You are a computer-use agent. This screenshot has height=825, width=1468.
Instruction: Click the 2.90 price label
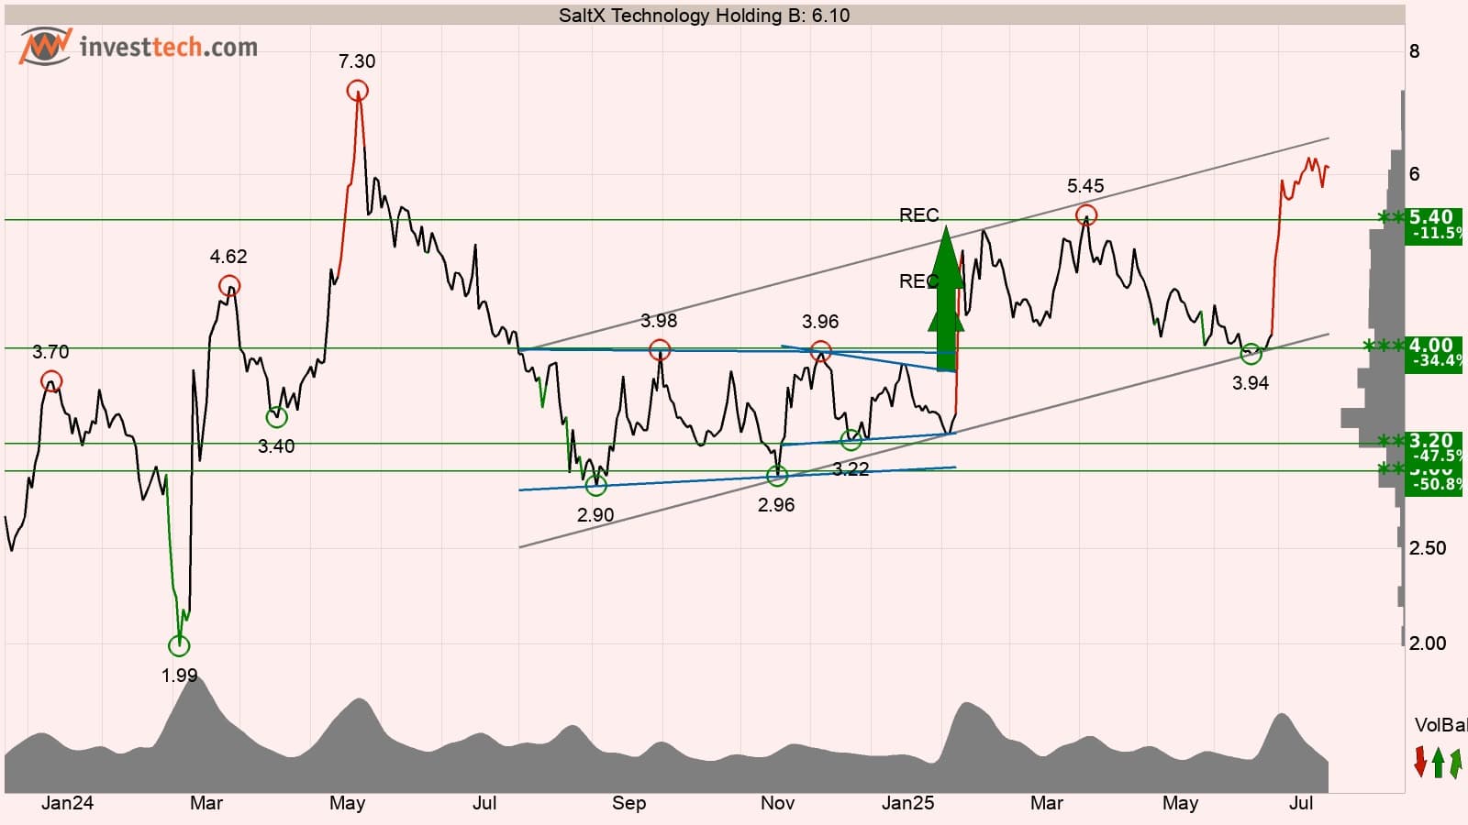(595, 515)
